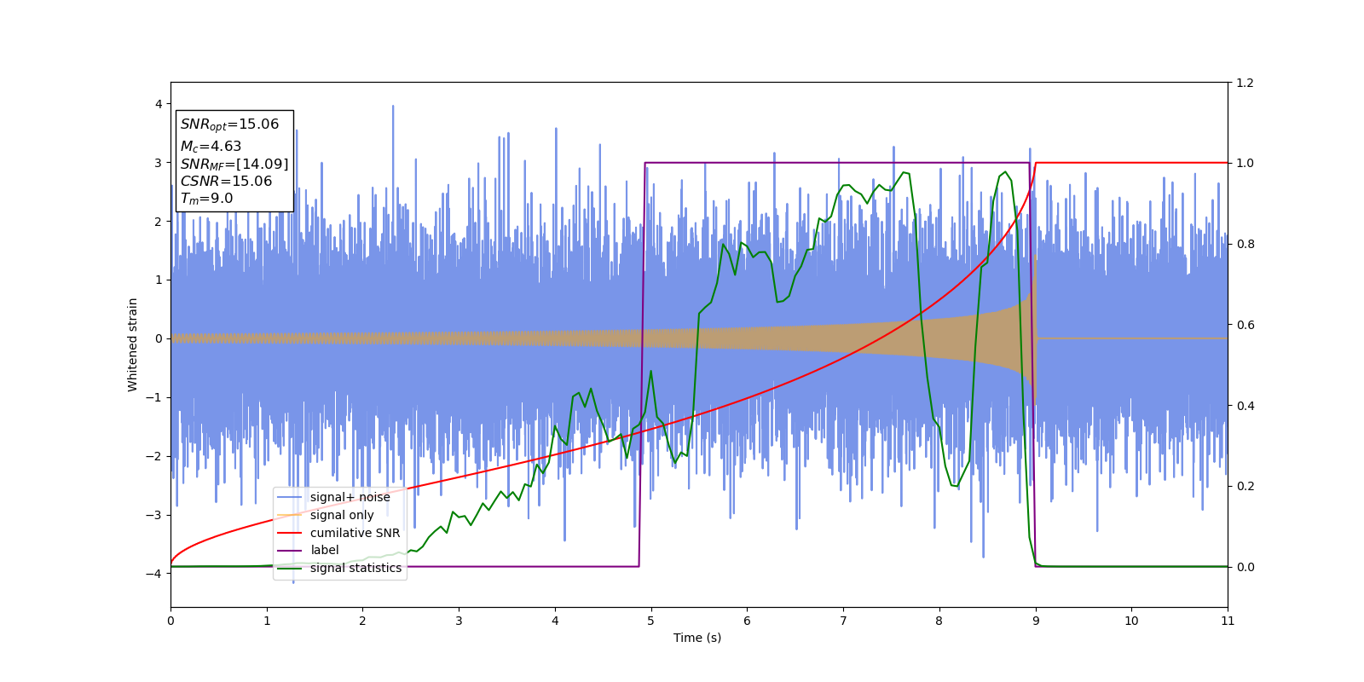Click right y-axis tick label 1.0

tap(1245, 163)
